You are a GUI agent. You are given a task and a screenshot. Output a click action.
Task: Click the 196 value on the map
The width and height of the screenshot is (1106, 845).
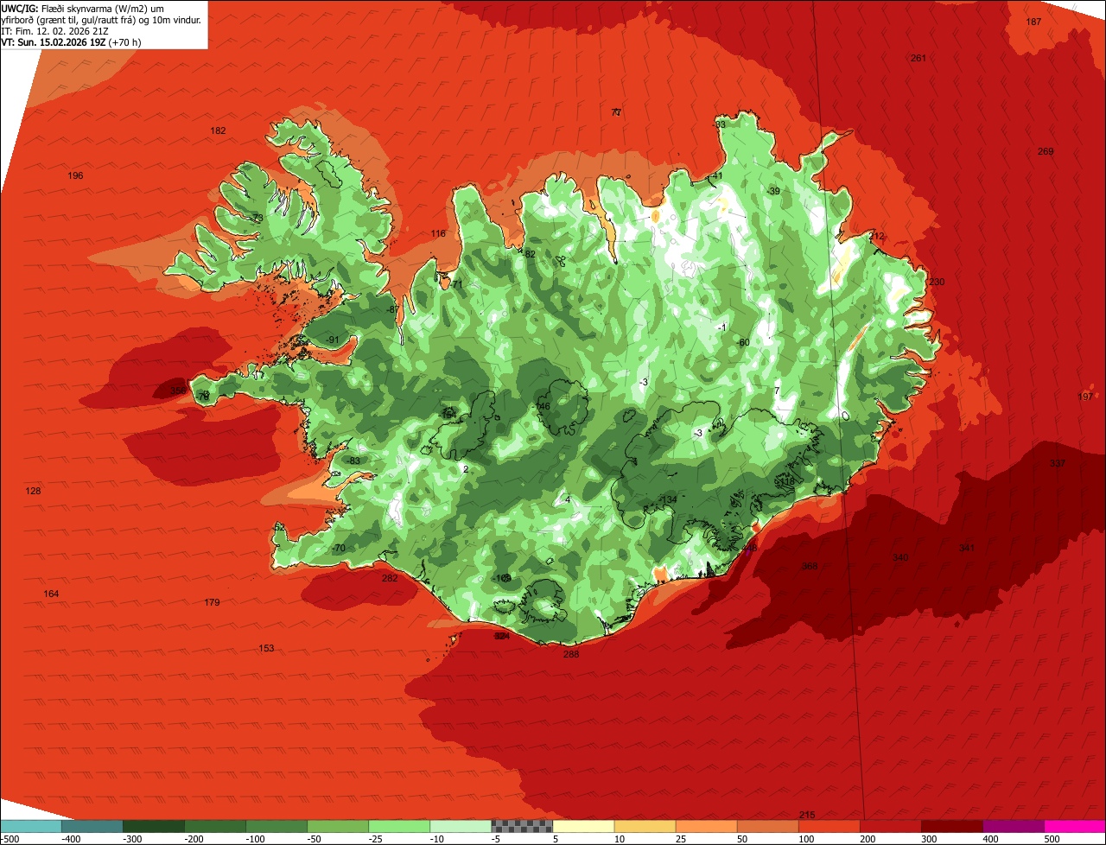[75, 175]
